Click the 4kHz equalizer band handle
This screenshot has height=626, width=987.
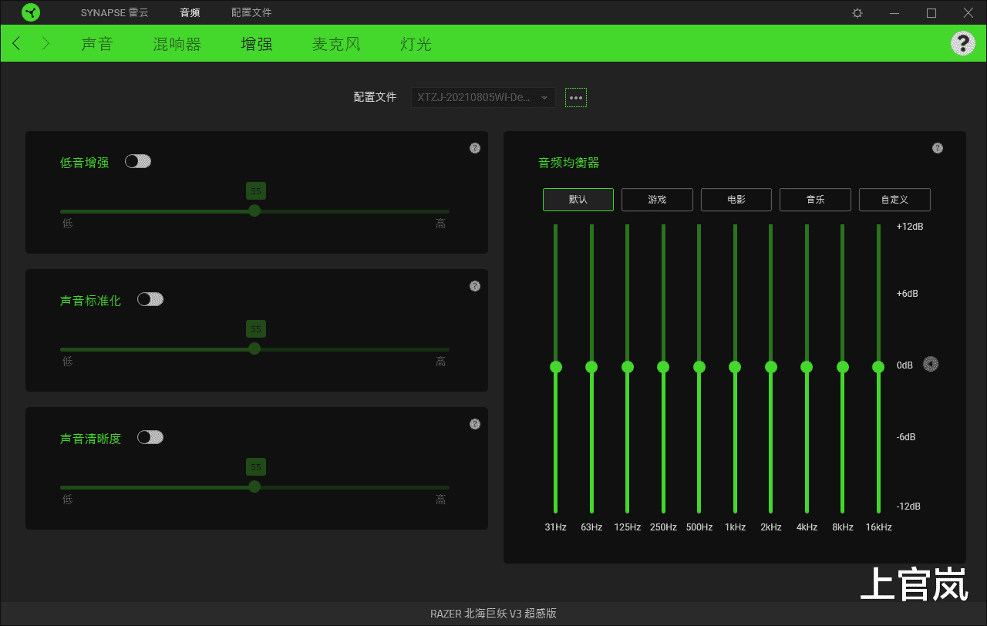pos(807,367)
